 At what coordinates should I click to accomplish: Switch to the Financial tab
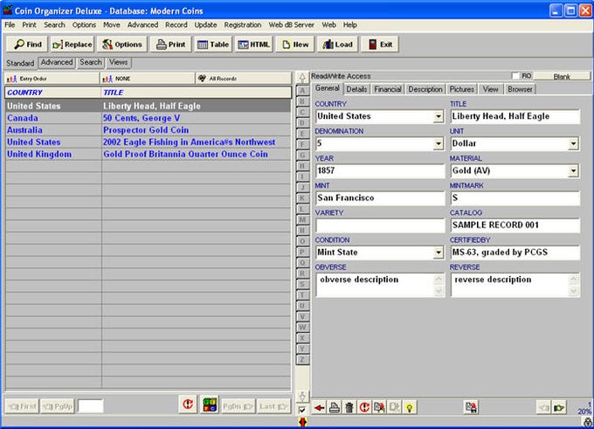click(x=387, y=89)
